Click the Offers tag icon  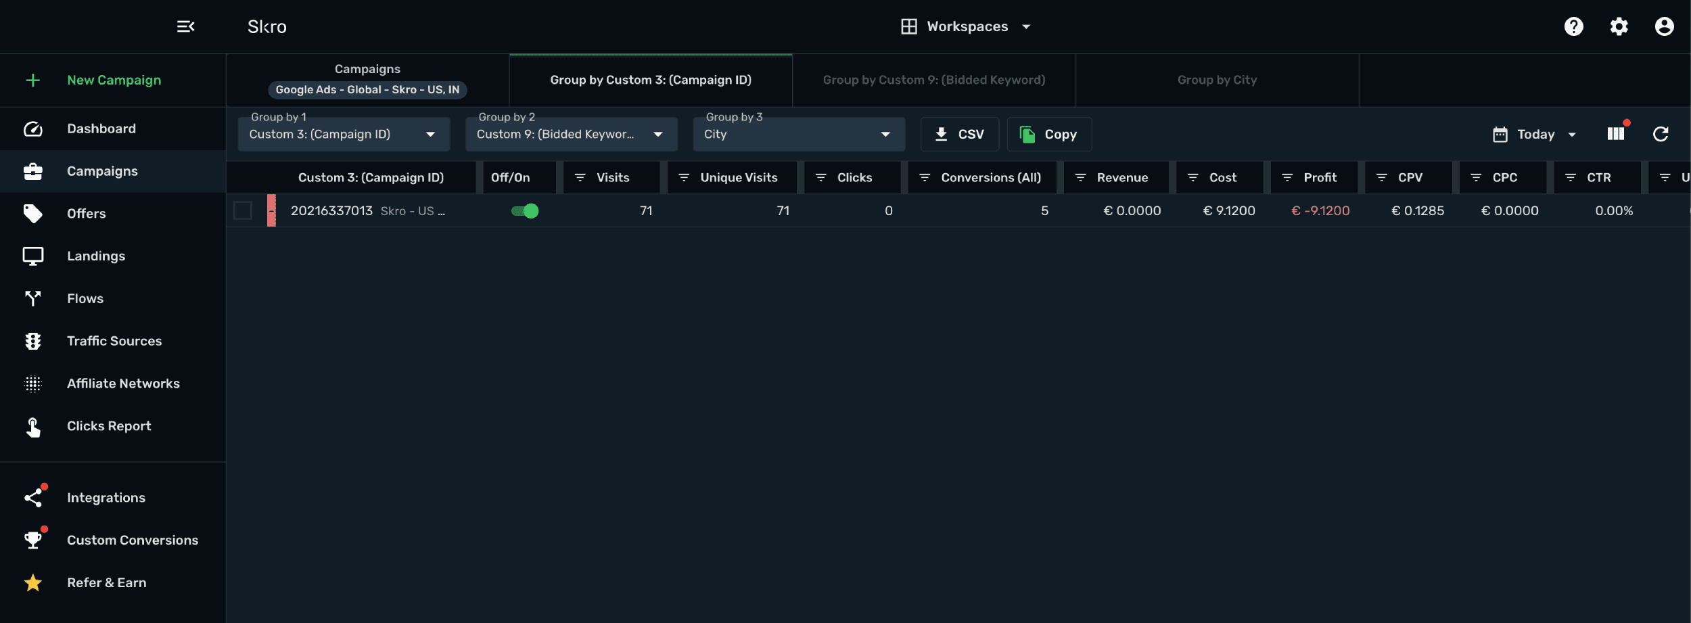[33, 214]
